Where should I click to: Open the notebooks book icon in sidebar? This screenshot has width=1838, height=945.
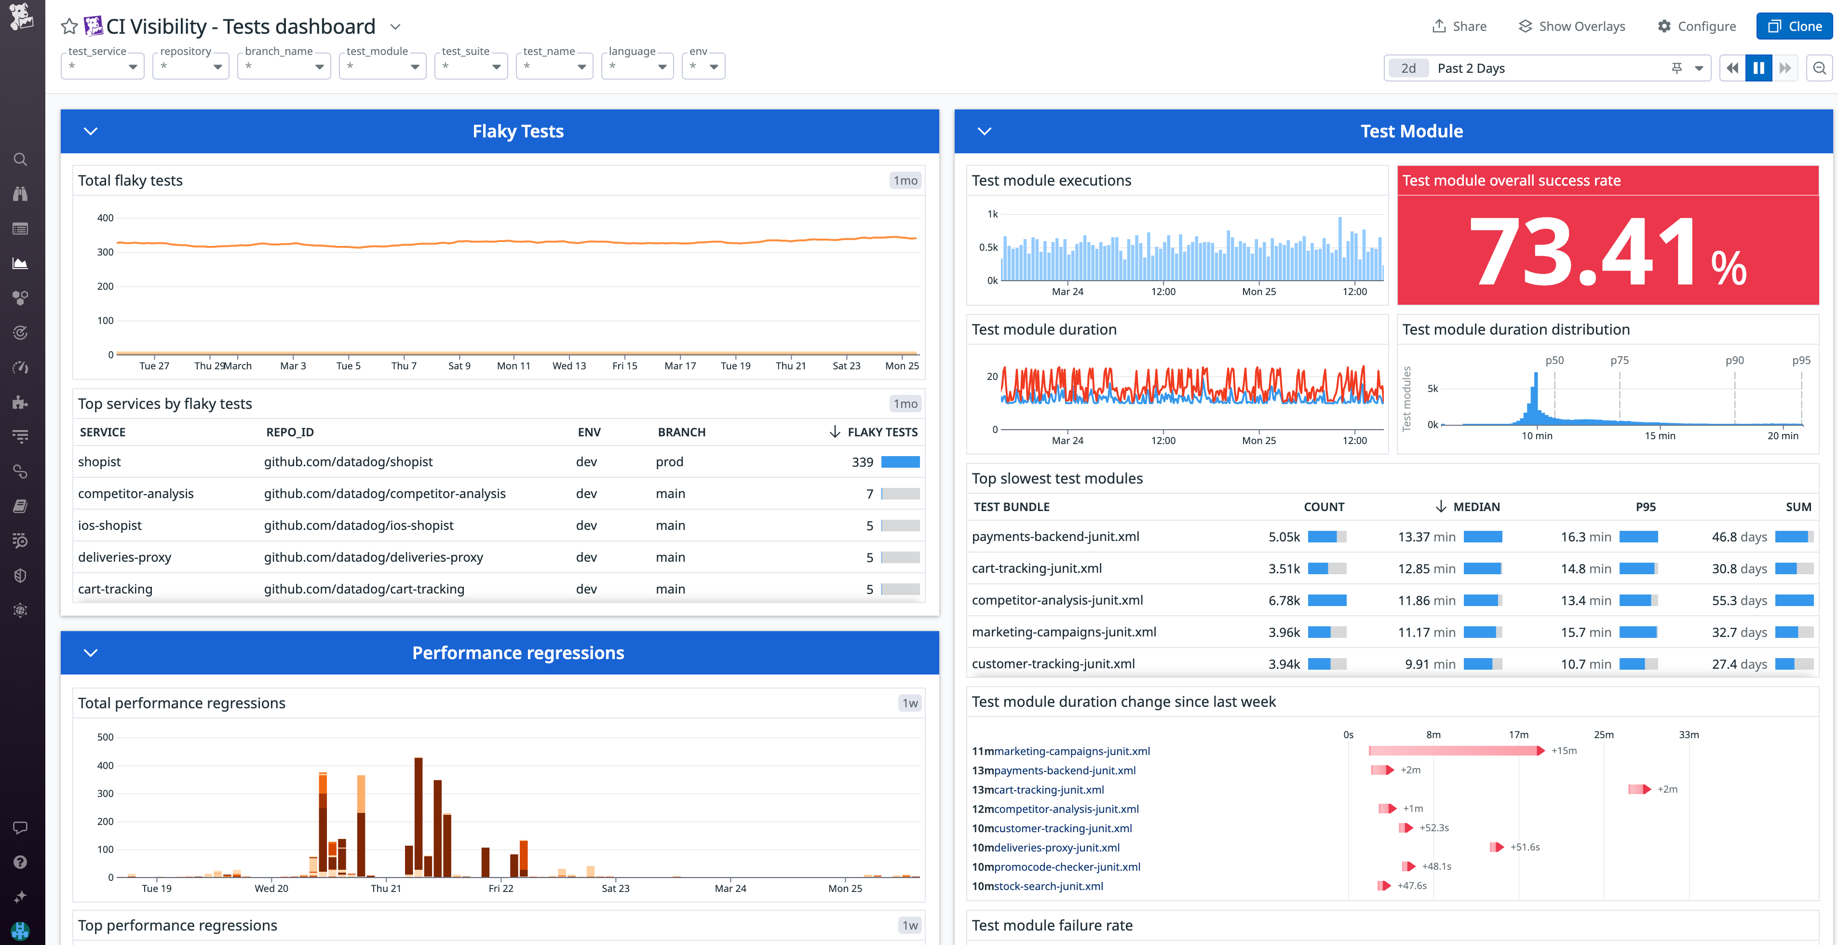(x=20, y=506)
